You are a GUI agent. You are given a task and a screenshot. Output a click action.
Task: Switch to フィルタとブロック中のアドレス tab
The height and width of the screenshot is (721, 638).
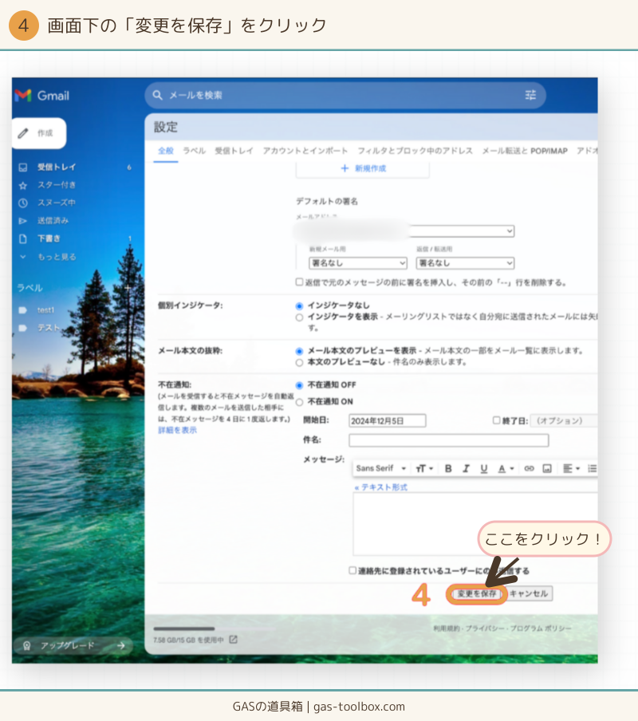415,151
